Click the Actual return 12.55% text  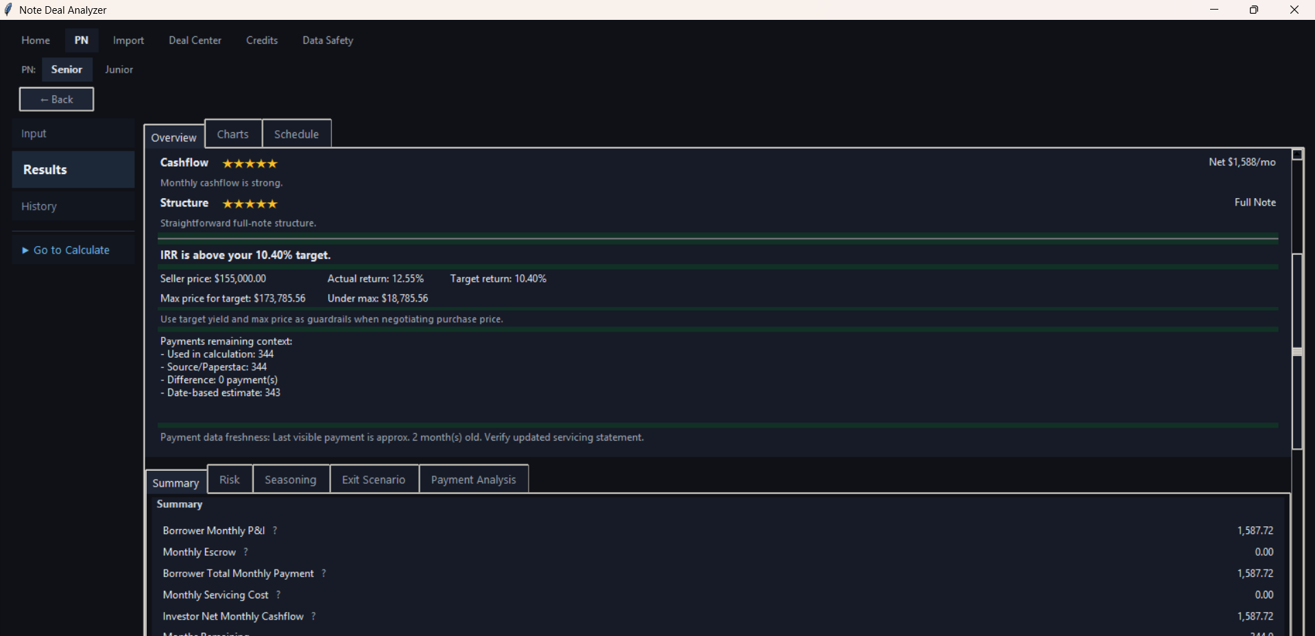tap(376, 278)
